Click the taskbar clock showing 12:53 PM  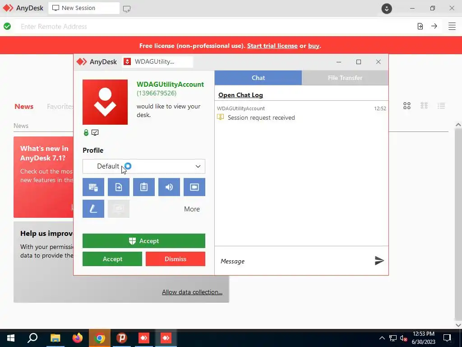point(423,338)
